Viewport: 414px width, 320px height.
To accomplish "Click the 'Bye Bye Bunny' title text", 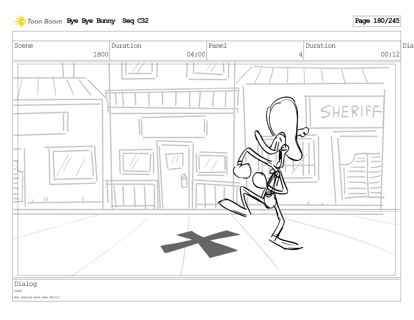I will pos(91,21).
